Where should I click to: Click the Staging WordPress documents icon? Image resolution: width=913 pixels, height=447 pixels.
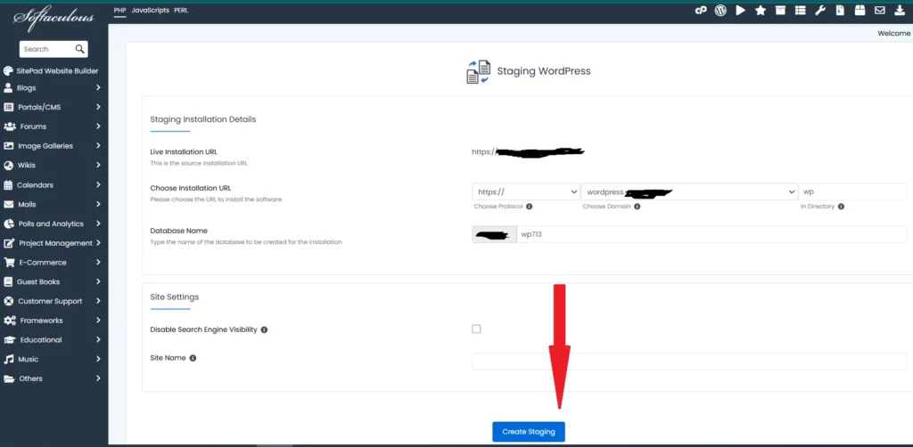pos(479,71)
